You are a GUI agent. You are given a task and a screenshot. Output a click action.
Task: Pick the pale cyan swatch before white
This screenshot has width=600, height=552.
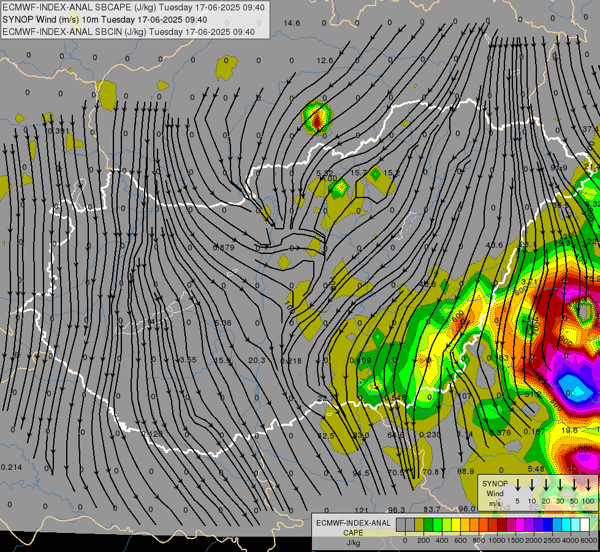pyautogui.click(x=575, y=525)
